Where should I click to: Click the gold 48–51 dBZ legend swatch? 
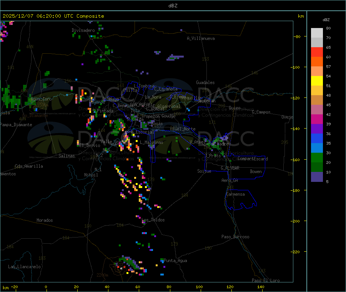click(317, 90)
